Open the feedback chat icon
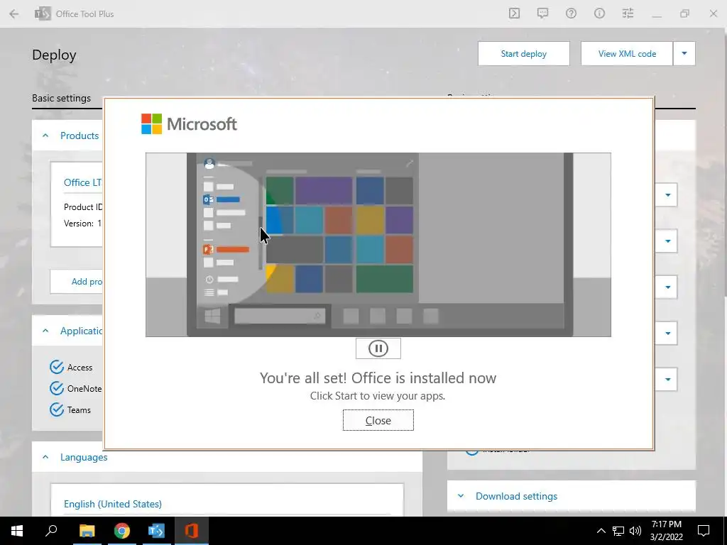 coord(542,13)
